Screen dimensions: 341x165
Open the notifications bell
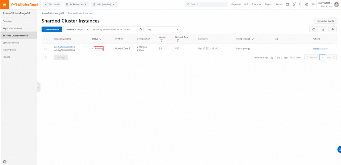pos(294,4)
